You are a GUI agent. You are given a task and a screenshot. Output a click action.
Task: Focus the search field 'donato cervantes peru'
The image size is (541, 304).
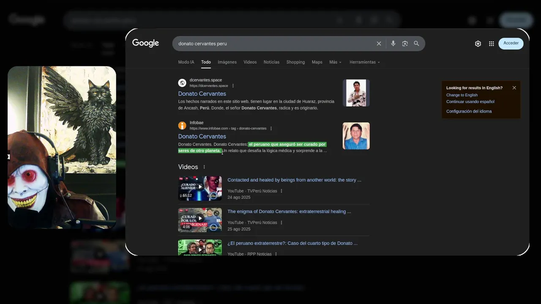(275, 43)
